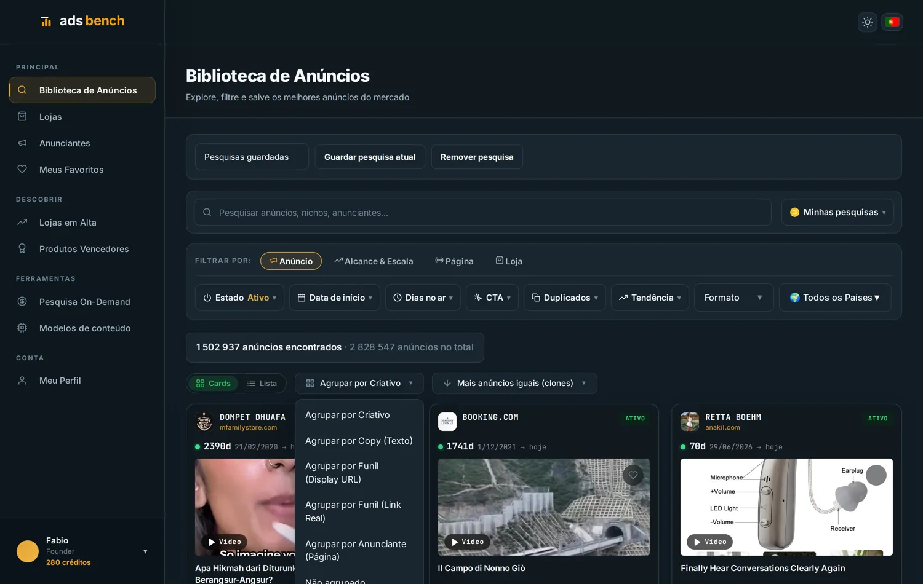
Task: Toggle the light theme sun icon
Action: pyautogui.click(x=868, y=22)
